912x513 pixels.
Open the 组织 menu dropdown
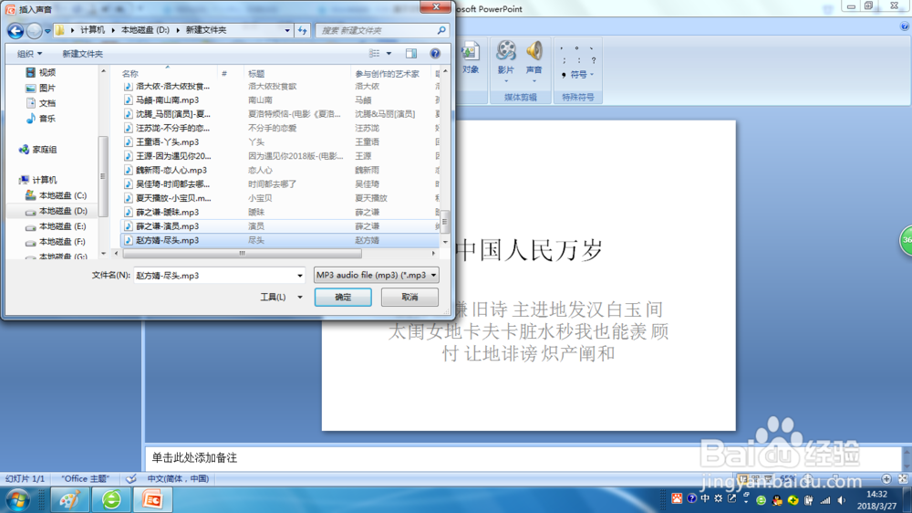tap(29, 54)
